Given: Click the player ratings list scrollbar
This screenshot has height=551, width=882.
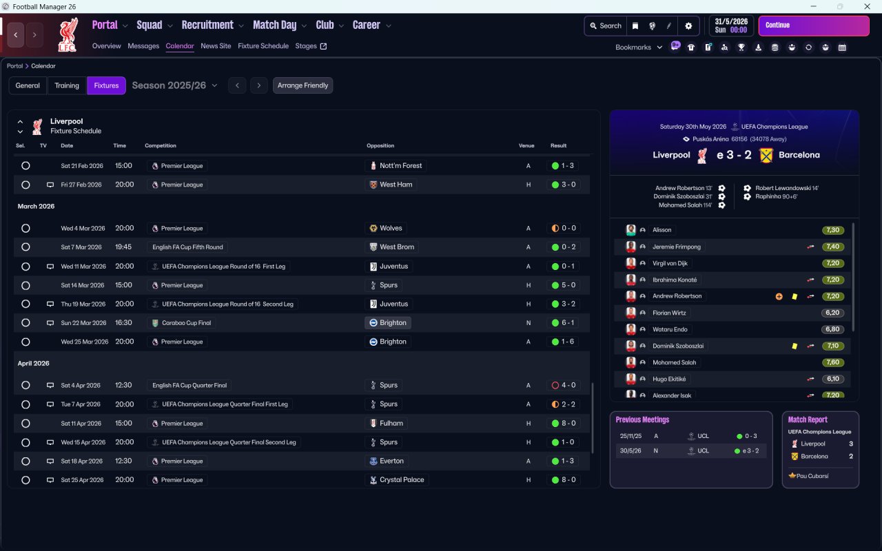Looking at the screenshot, I should (x=853, y=276).
